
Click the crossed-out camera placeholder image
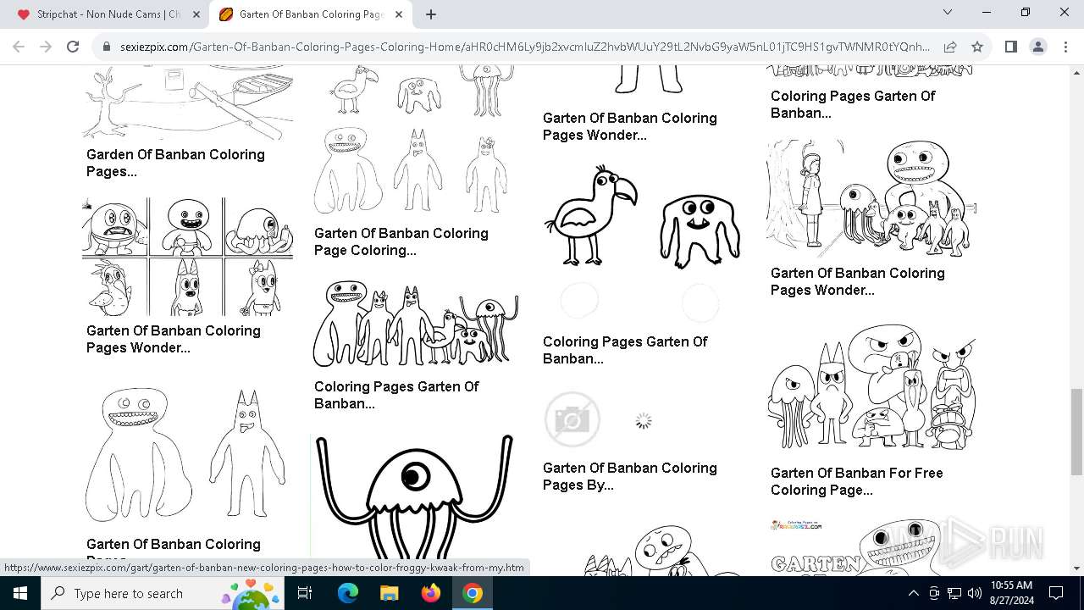pyautogui.click(x=572, y=419)
